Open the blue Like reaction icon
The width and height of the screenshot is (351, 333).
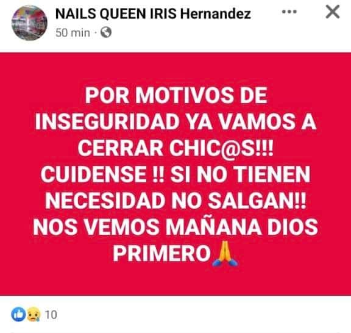[x=18, y=314]
